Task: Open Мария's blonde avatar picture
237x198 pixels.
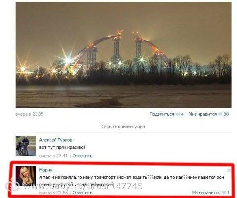Action: pos(26,176)
